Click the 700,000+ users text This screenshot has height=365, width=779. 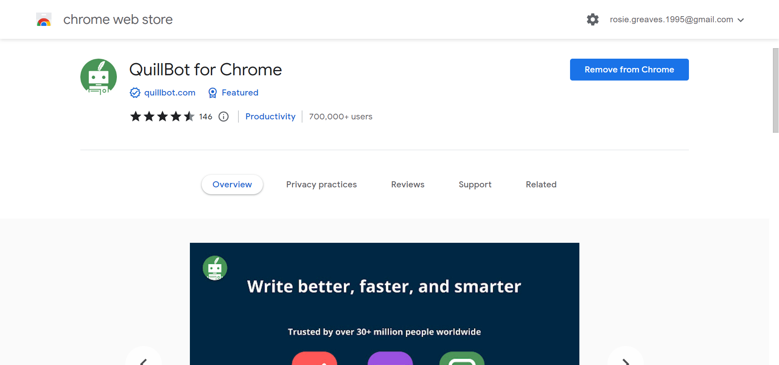coord(341,117)
